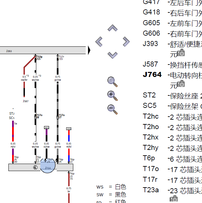Click the T17r /15 connector label
Image resolution: width=202 pixels, height=203 pixels.
pyautogui.click(x=62, y=58)
